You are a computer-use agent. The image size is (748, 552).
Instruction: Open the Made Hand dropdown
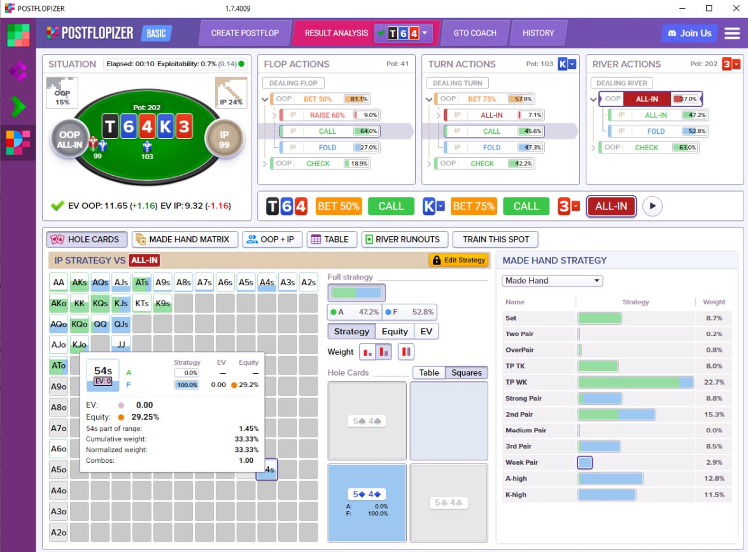pyautogui.click(x=552, y=281)
